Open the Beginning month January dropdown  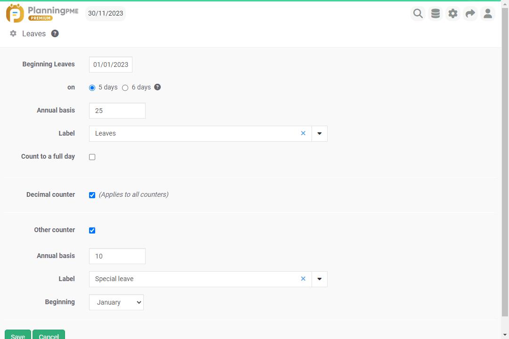[116, 302]
